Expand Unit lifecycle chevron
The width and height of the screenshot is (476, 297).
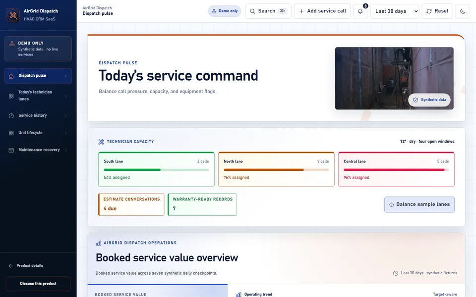tap(65, 133)
